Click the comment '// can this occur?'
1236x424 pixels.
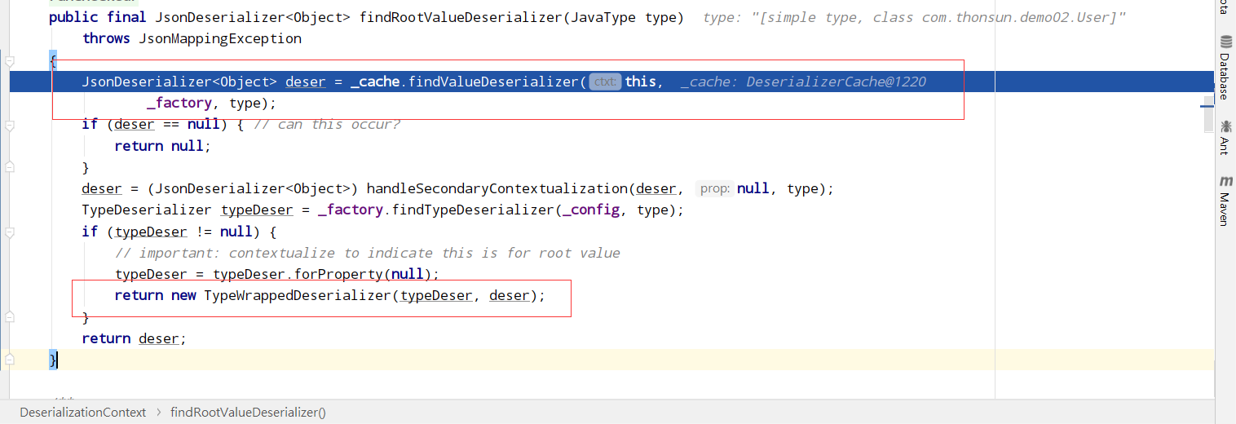click(x=326, y=124)
